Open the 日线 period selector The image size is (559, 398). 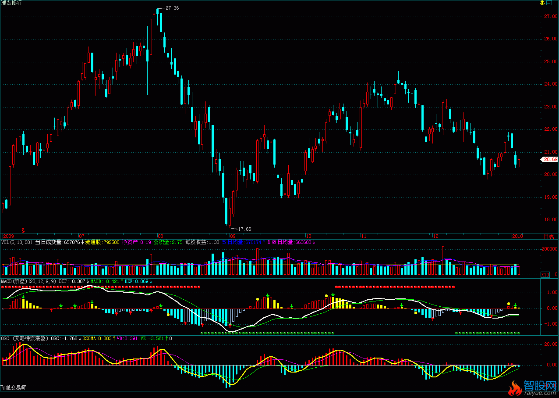click(x=549, y=236)
